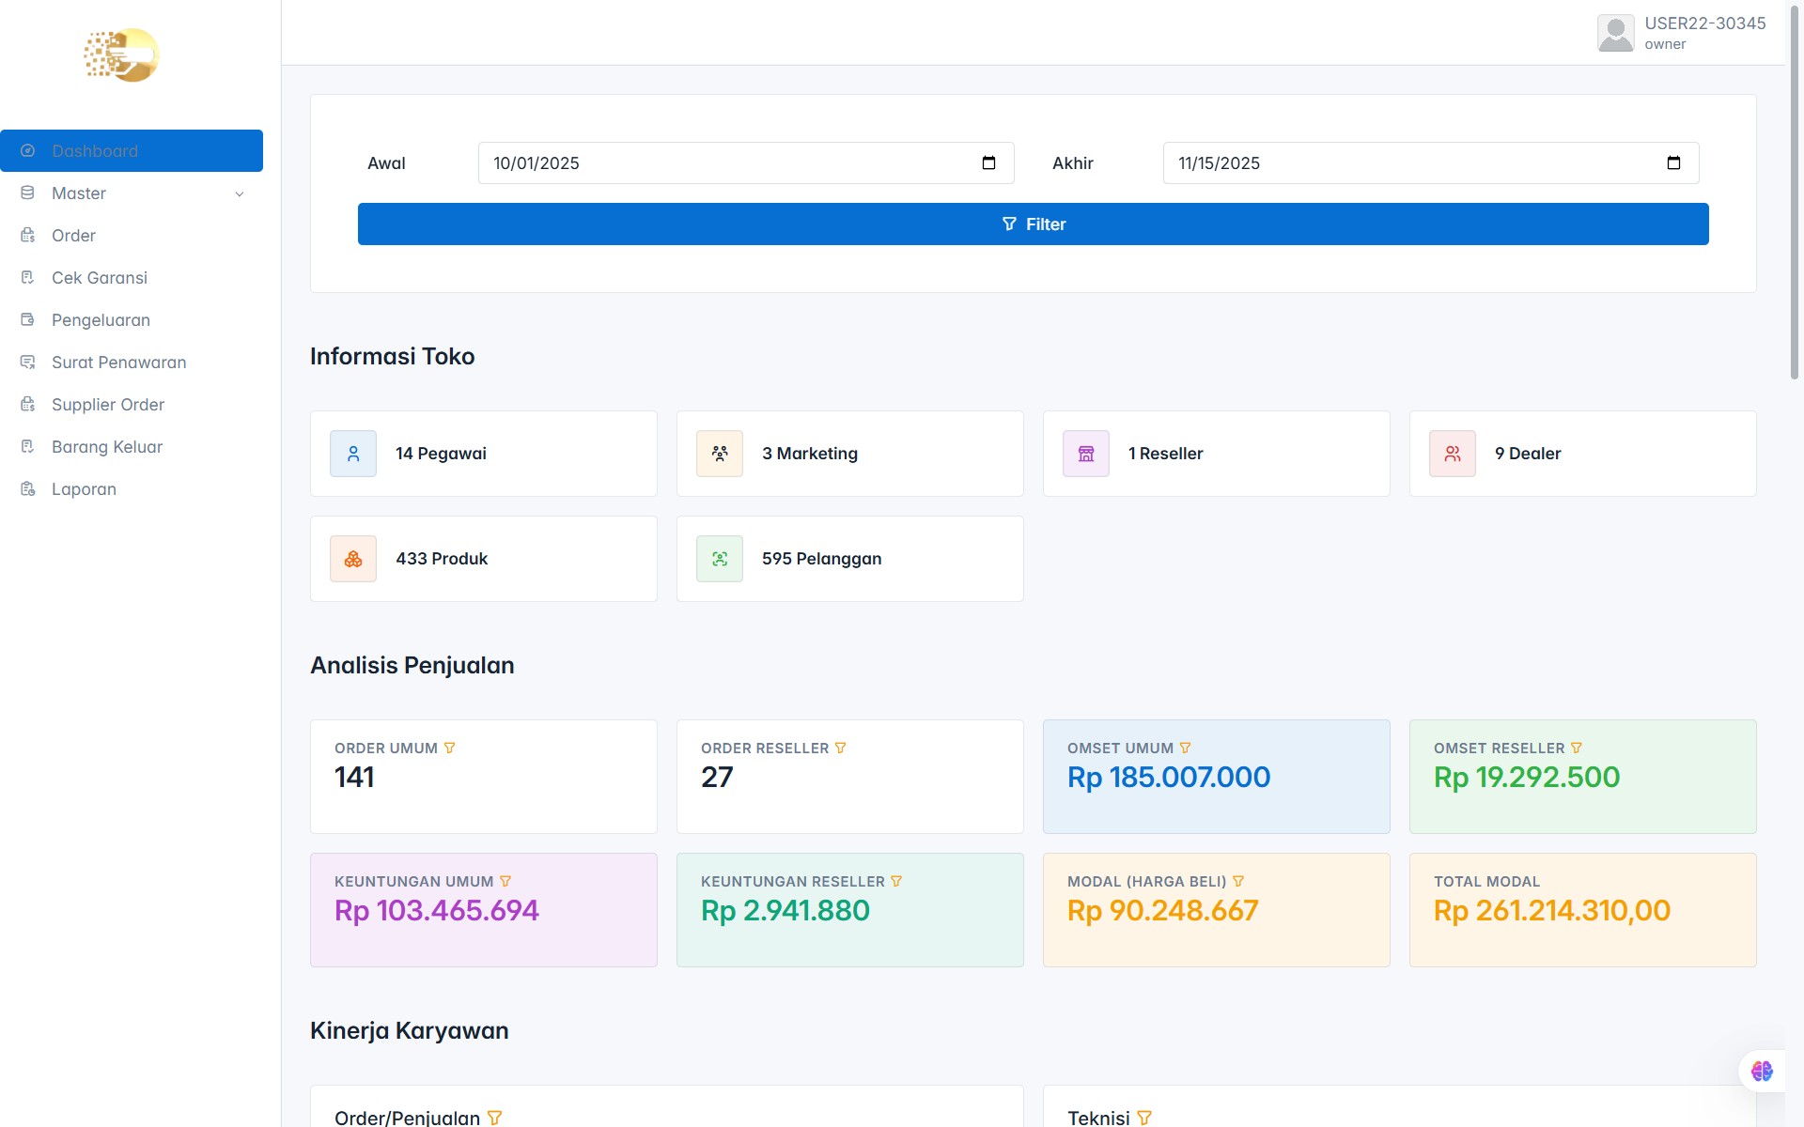Image resolution: width=1804 pixels, height=1127 pixels.
Task: Click the Omset Reseller filter icon
Action: pos(1577,749)
